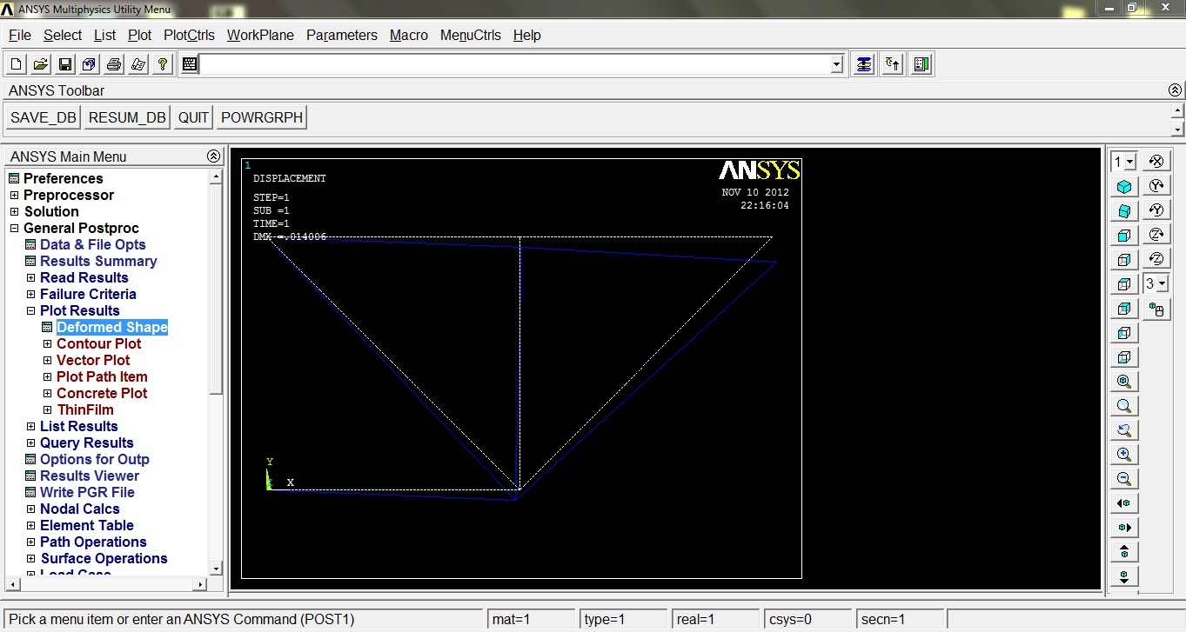Click Nodal Calcs in the main menu
Screen dimensions: 1186x632
[80, 509]
